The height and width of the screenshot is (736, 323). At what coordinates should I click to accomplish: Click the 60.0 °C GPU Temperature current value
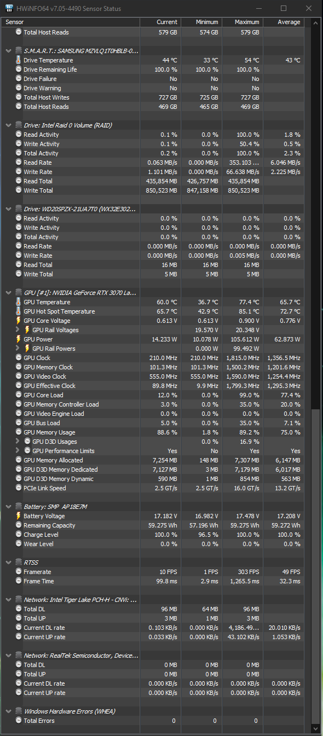[x=167, y=302]
